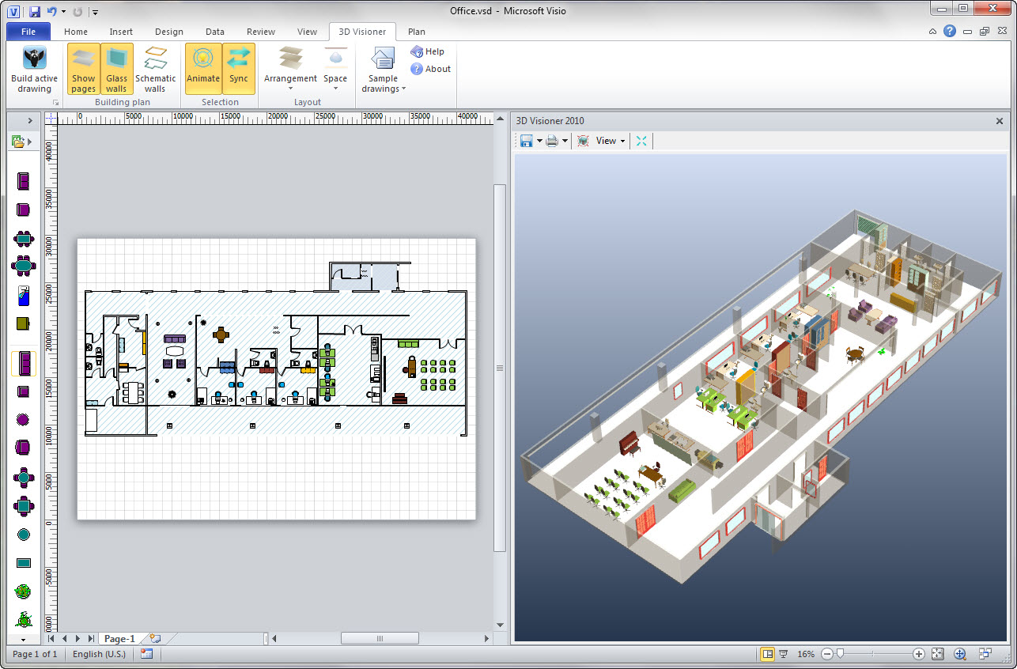Select the Page-1 sheet tab
The image size is (1017, 669).
(x=119, y=638)
